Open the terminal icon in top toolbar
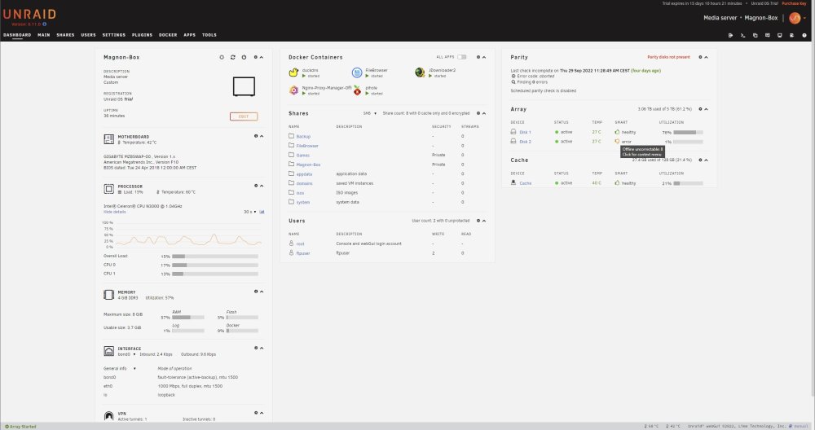 pyautogui.click(x=742, y=35)
